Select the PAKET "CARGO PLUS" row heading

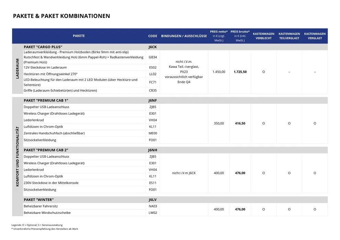coord(43,47)
